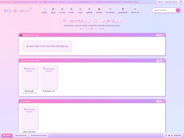The image size is (184, 138).
Task: Close the top marquee banner
Action: [x=181, y=2]
